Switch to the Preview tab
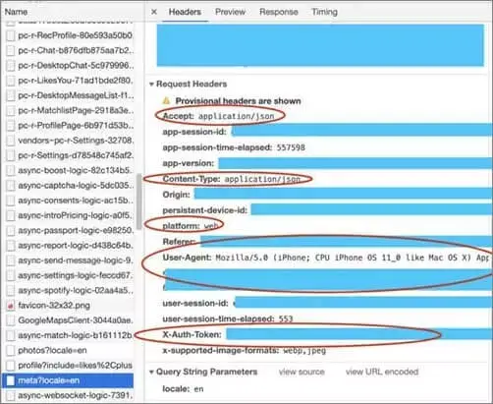 click(230, 12)
